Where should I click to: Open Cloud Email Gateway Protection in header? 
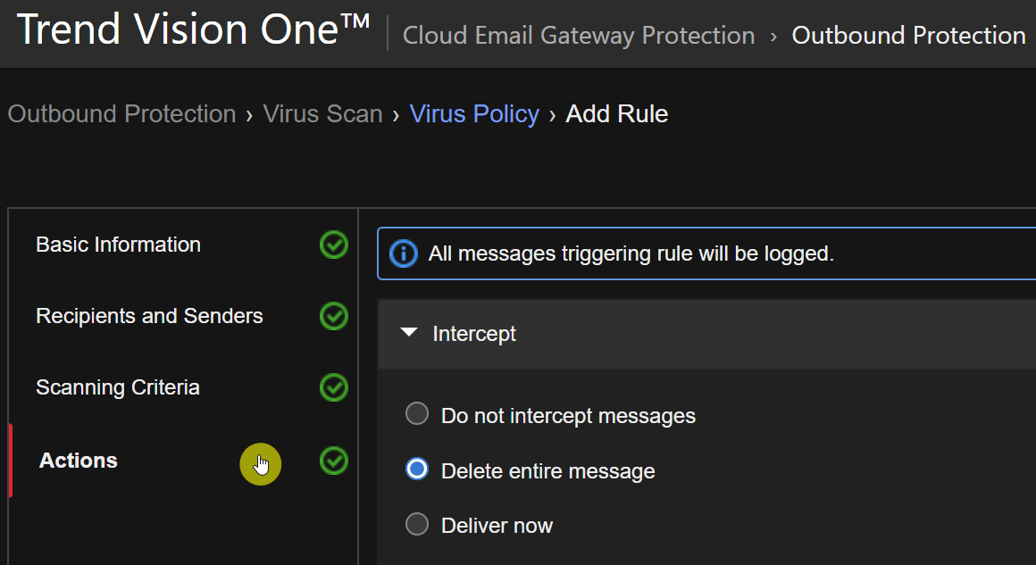point(579,36)
